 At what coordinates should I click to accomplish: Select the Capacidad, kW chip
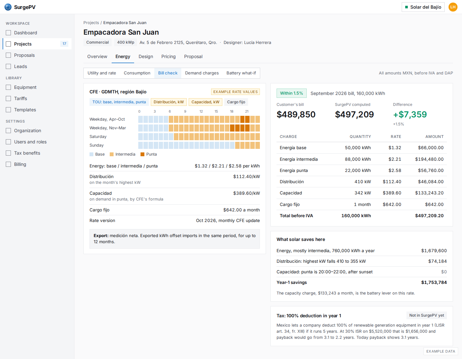pyautogui.click(x=205, y=102)
